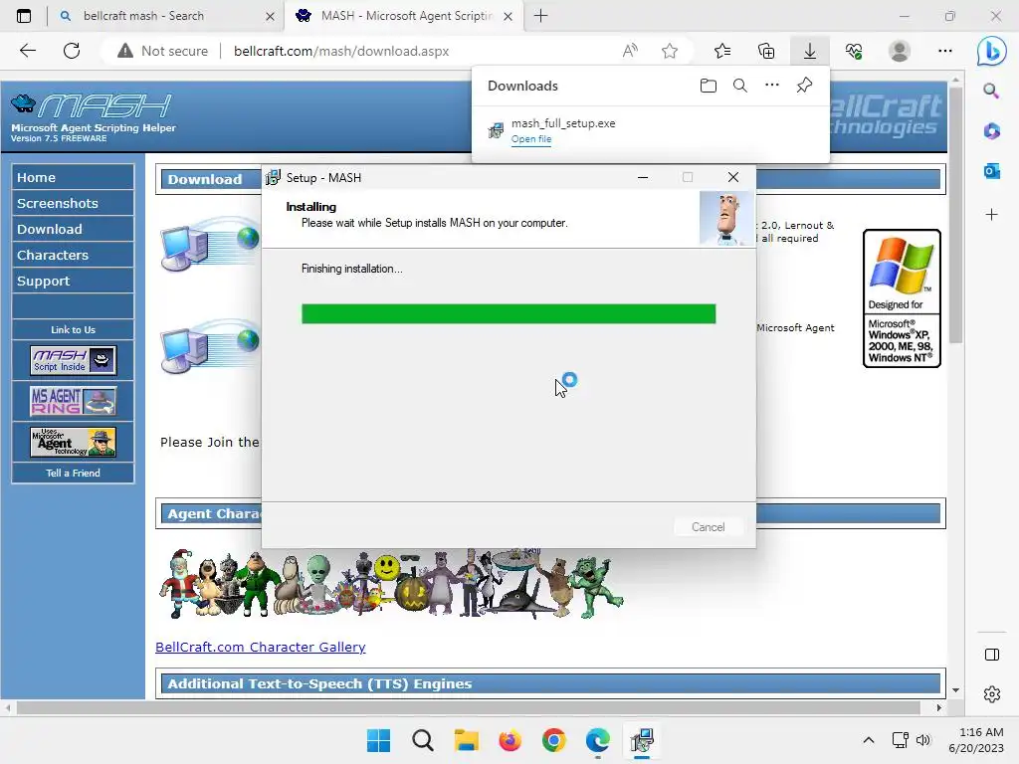Click the Designed for Windows XP logo

point(902,298)
